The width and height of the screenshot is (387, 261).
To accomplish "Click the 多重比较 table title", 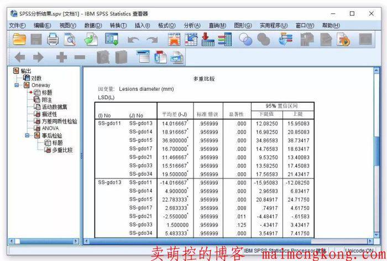I will (203, 79).
